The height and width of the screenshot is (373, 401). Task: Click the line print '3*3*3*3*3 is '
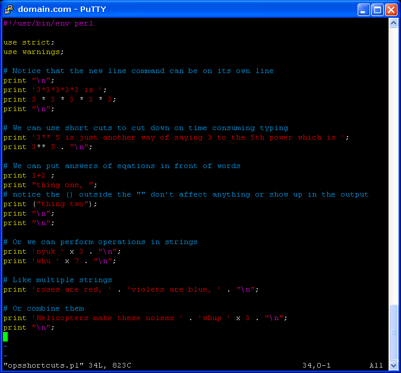pos(55,90)
